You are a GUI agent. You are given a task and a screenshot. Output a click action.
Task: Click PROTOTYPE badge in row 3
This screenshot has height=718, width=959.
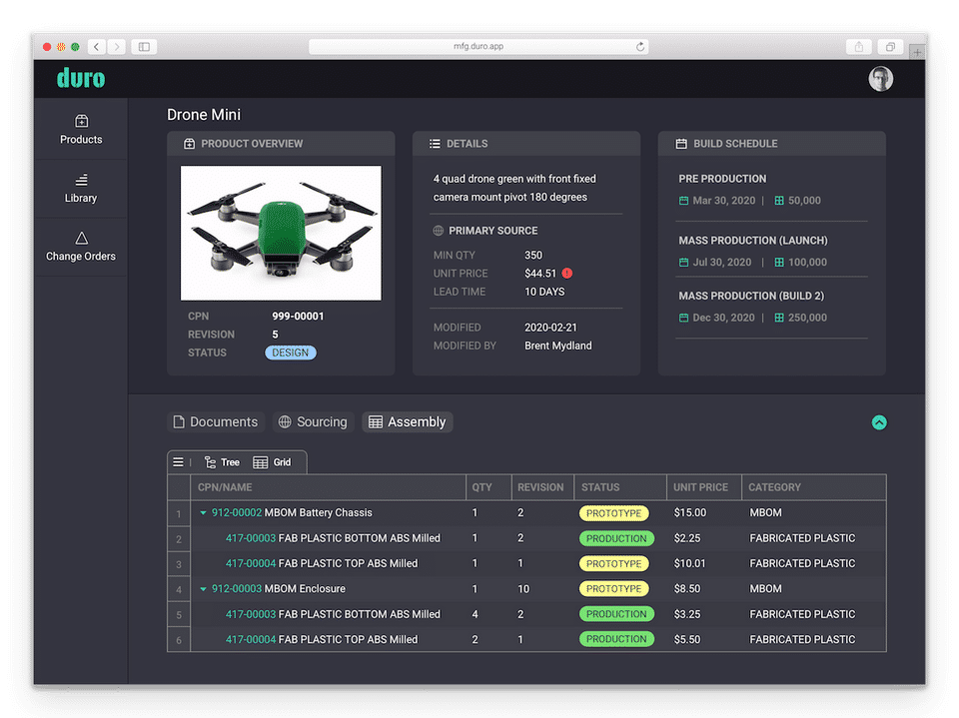click(614, 563)
